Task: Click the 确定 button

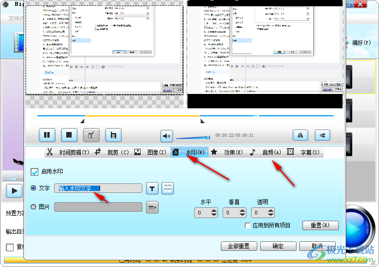Action: click(x=278, y=246)
